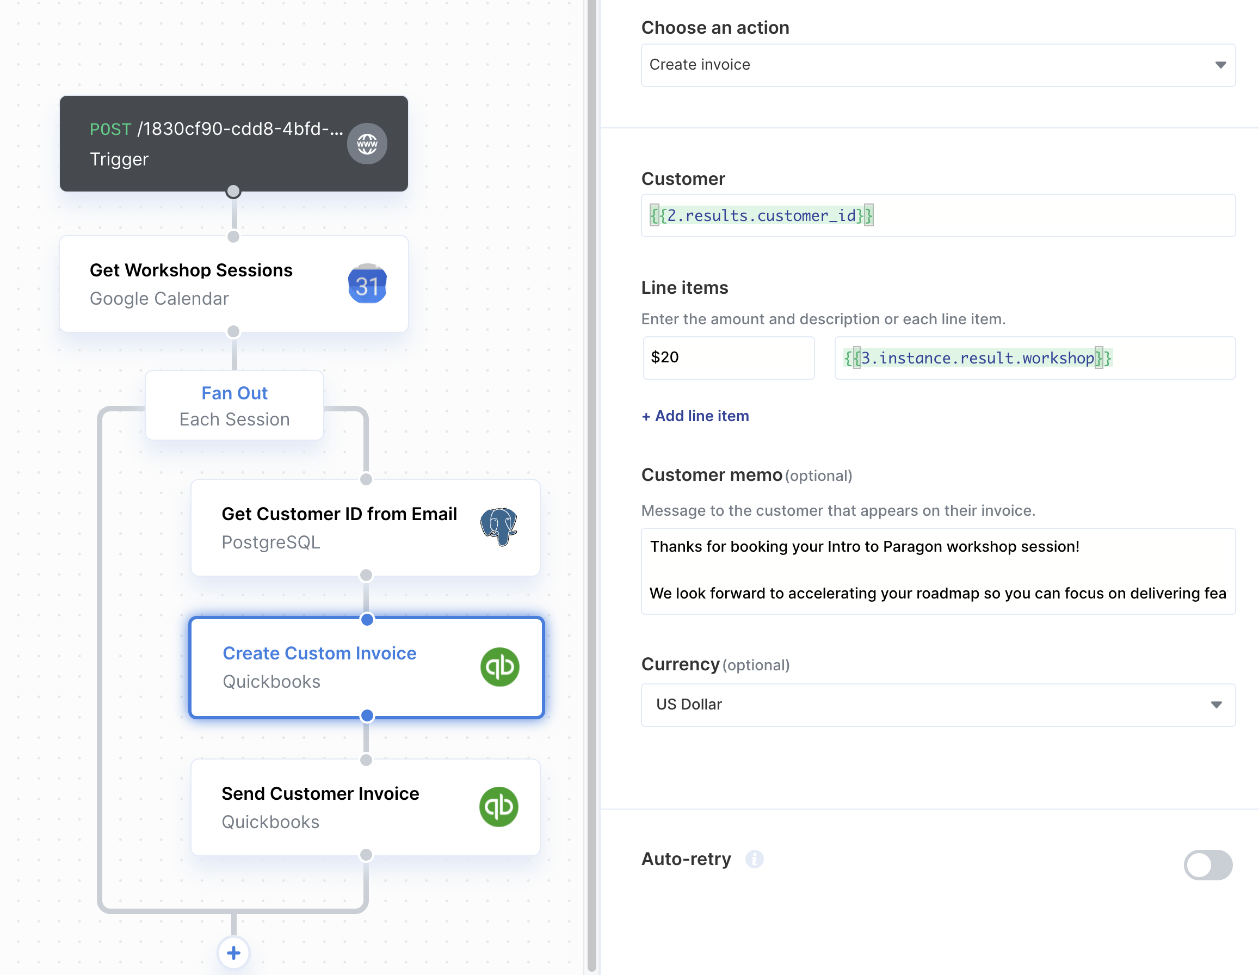The height and width of the screenshot is (975, 1259).
Task: Select the Fan Out Each Session step
Action: pos(234,406)
